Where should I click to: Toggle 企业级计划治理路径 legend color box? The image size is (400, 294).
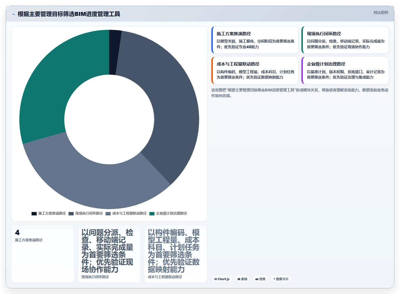tap(152, 213)
